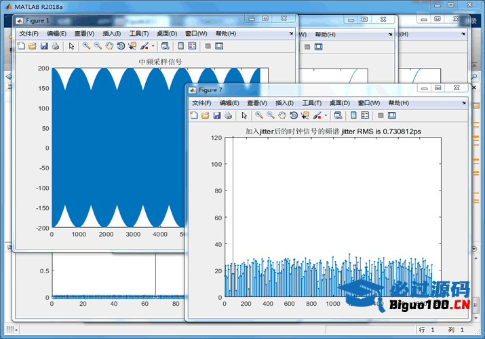The image size is (485, 339).
Task: Select Pan hand tool in Figure 7
Action: [282, 115]
